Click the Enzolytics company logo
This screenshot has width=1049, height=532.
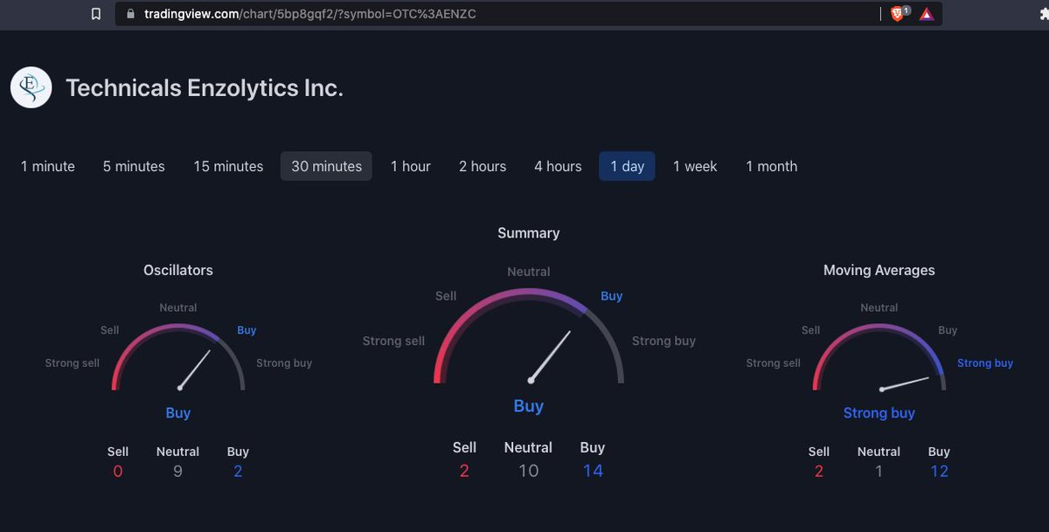tap(31, 87)
